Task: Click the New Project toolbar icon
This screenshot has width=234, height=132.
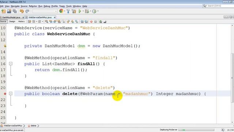Action: [3, 11]
